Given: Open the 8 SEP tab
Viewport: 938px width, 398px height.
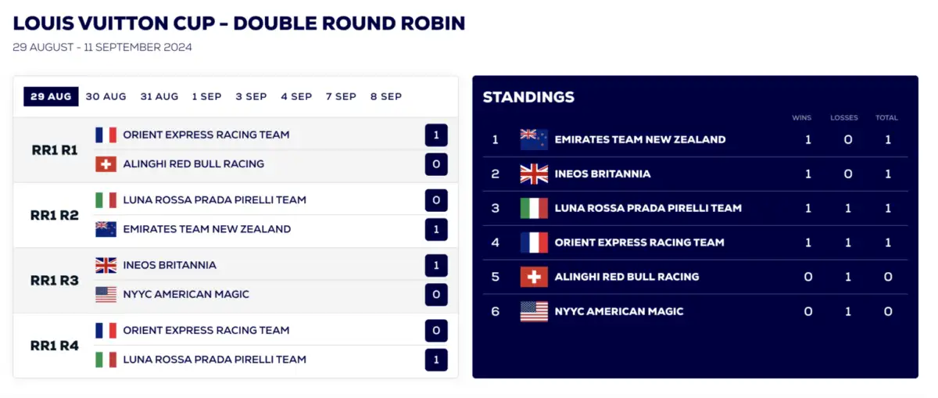Looking at the screenshot, I should [x=386, y=96].
